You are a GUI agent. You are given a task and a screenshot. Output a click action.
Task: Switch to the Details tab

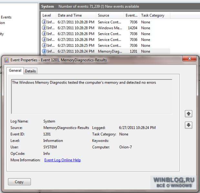point(30,71)
